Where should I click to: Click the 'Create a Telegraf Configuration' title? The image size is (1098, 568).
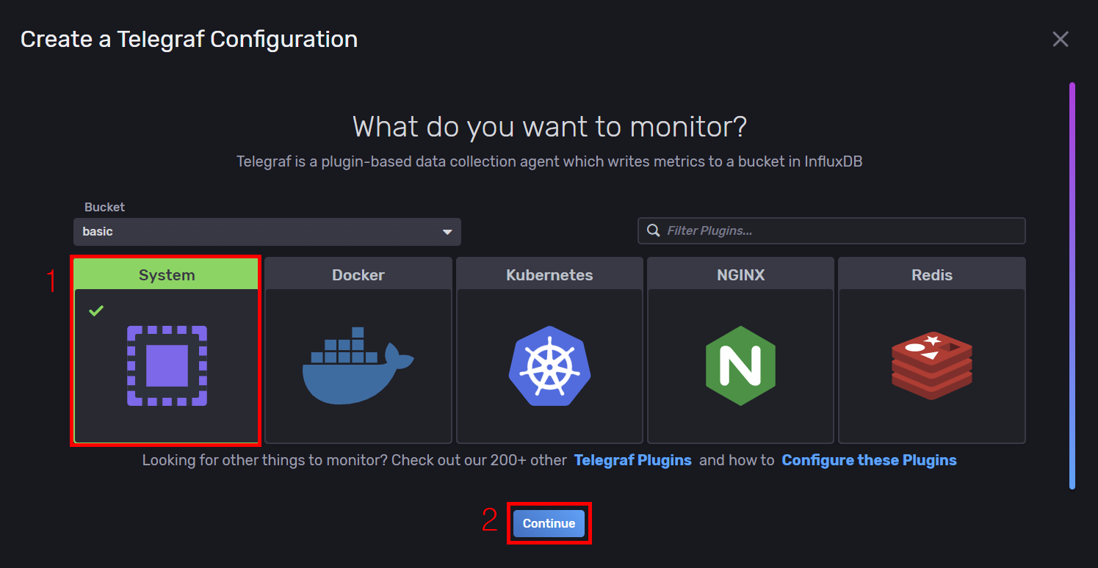[x=189, y=39]
